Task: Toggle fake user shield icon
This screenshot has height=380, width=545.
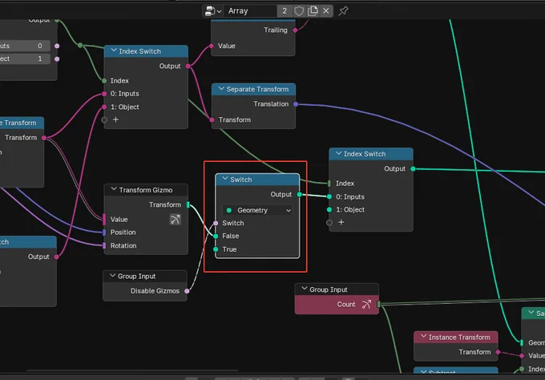Action: click(299, 11)
